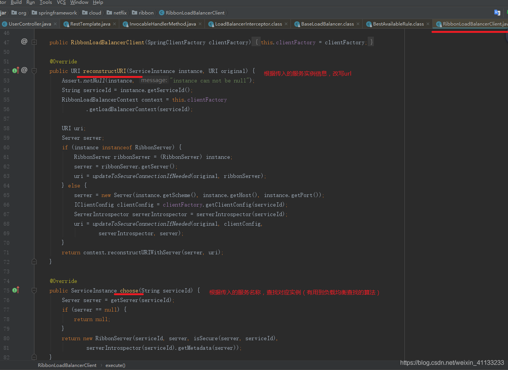Viewport: 508px width, 370px height.
Task: Switch to the BaseLoadBalancer.class tab
Action: coord(328,24)
